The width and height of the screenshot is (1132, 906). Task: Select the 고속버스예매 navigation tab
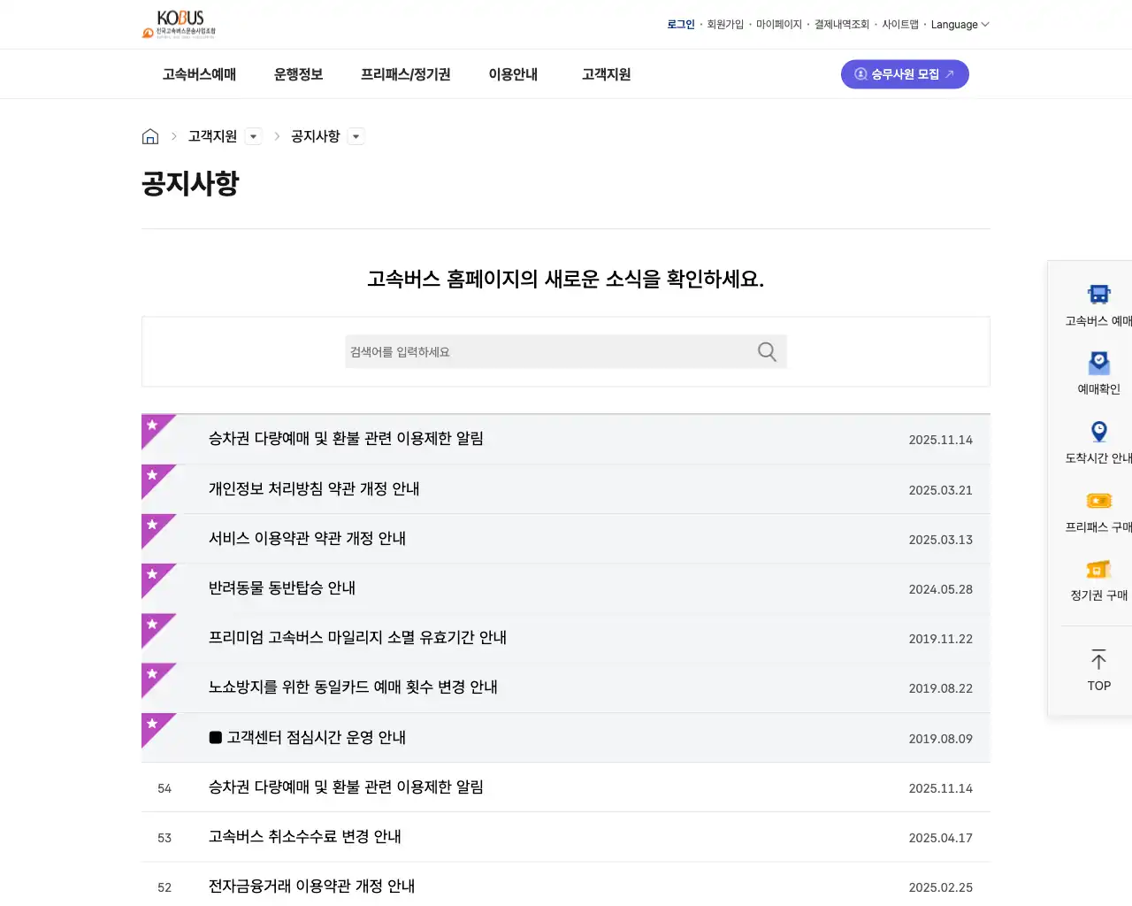click(198, 74)
